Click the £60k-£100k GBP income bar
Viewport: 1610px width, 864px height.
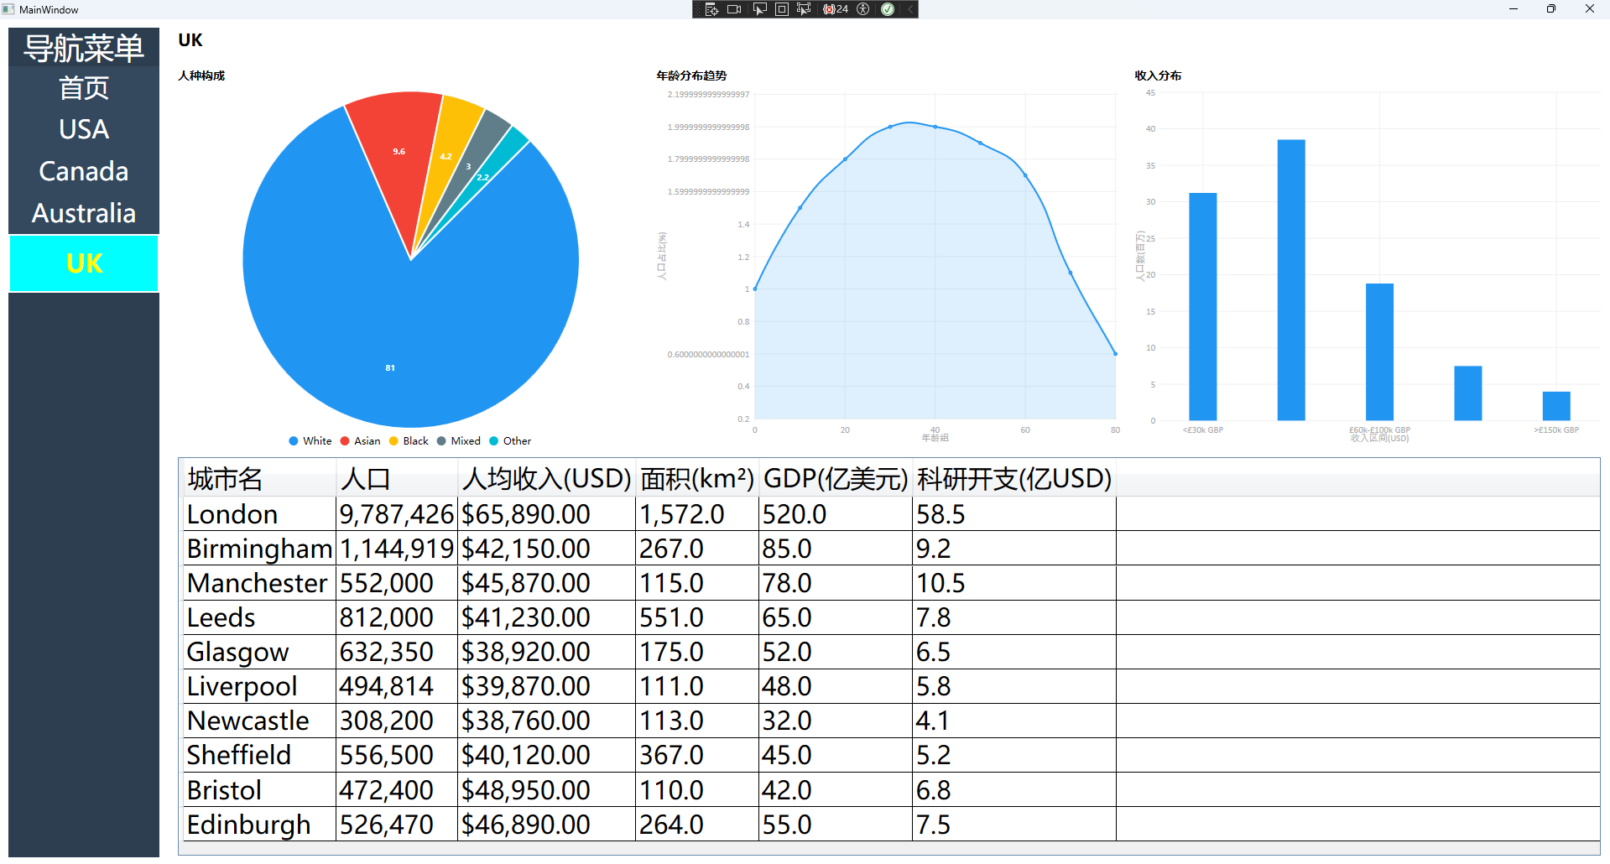[1379, 352]
